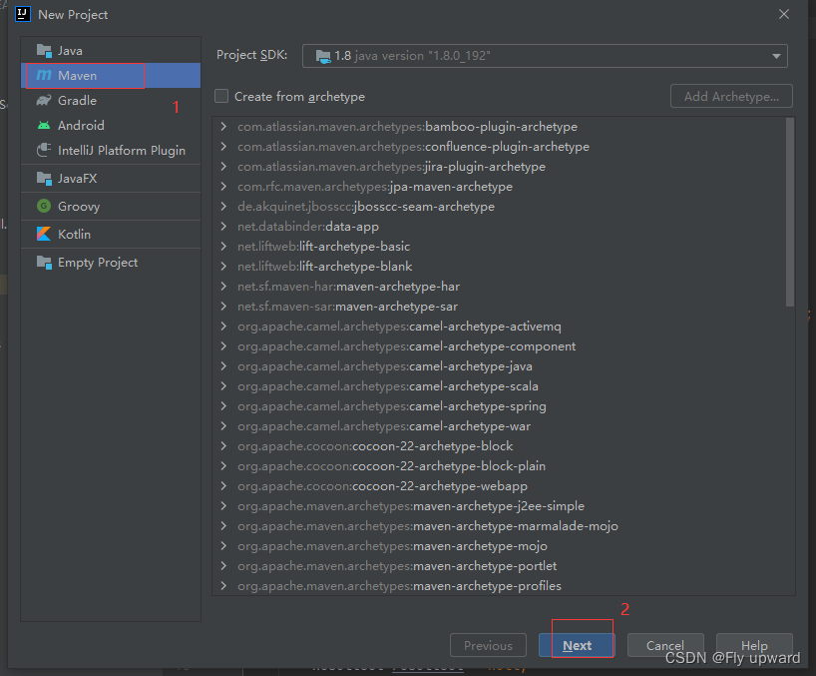Expand camel-archetype-spring node
This screenshot has height=676, width=816.
click(x=223, y=406)
